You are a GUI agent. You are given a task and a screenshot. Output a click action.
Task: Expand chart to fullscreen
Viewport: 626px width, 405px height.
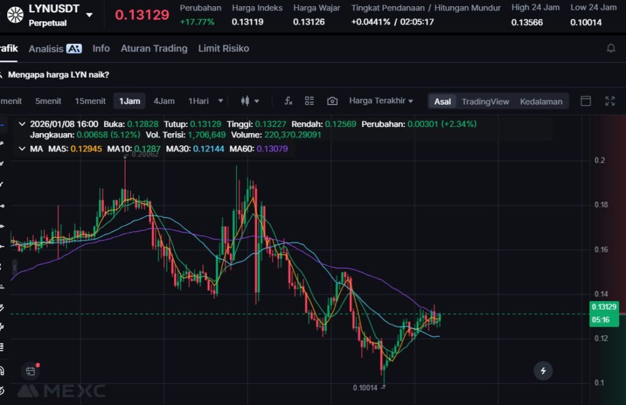click(609, 101)
